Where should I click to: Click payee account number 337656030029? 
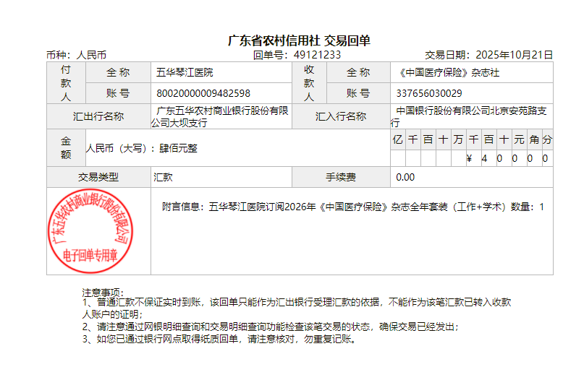click(x=429, y=93)
